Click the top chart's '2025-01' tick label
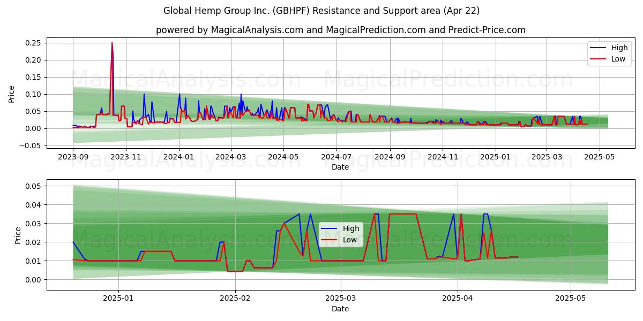Viewport: 643px width, 321px height. coord(496,157)
